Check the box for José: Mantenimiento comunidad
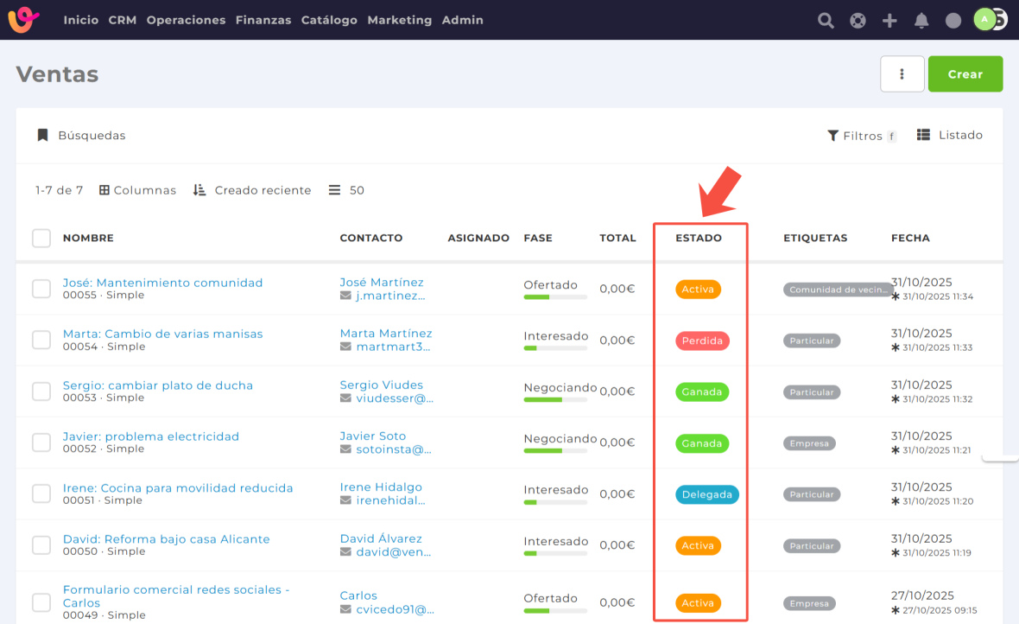1019x624 pixels. [41, 289]
